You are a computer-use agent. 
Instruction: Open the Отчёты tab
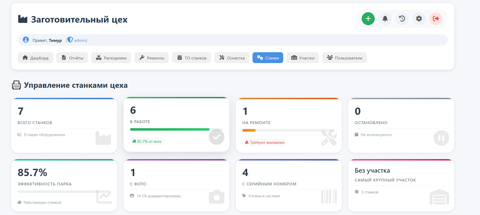72,58
